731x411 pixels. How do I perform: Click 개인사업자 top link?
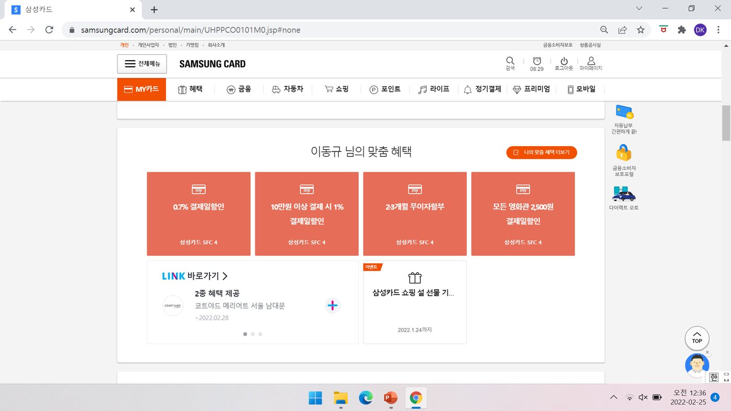pos(148,45)
